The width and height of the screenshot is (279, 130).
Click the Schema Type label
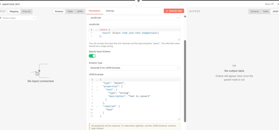tap(96, 63)
